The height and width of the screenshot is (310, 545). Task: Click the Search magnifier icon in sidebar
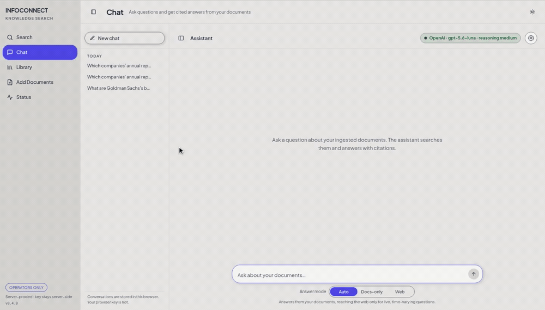10,38
